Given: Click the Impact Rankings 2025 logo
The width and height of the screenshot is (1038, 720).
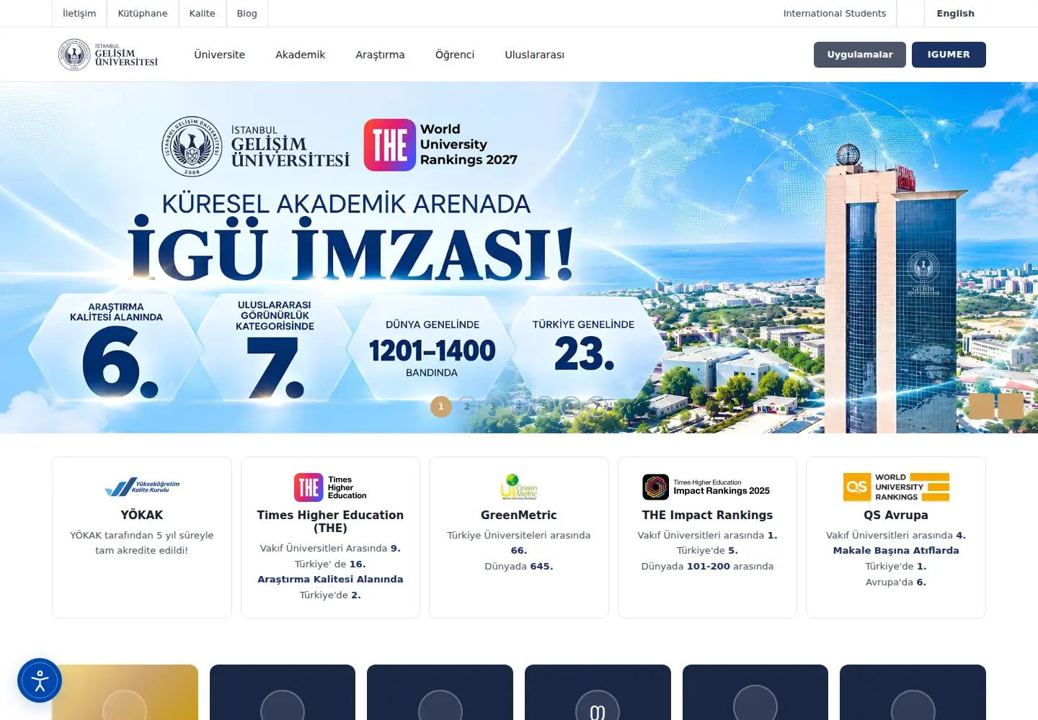Looking at the screenshot, I should tap(707, 487).
